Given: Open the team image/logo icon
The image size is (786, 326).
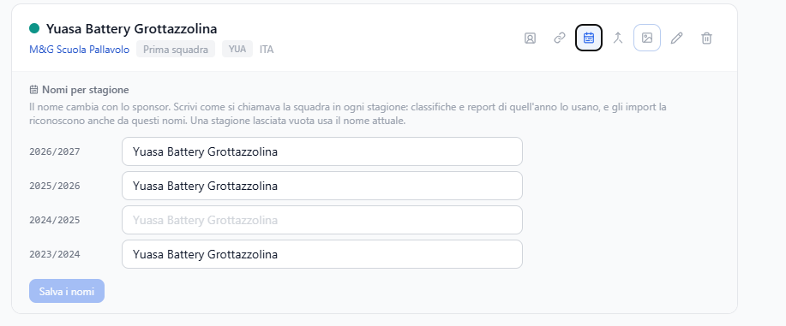Looking at the screenshot, I should click(x=647, y=38).
